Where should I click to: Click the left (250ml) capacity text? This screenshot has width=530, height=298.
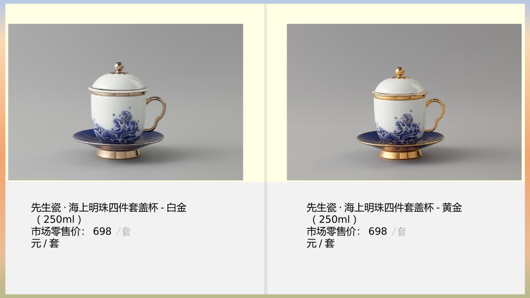(x=59, y=220)
